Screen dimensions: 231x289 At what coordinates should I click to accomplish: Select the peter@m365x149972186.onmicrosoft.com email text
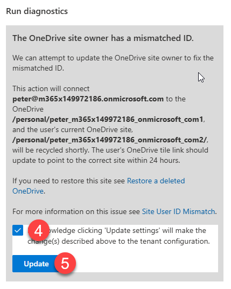coord(88,99)
